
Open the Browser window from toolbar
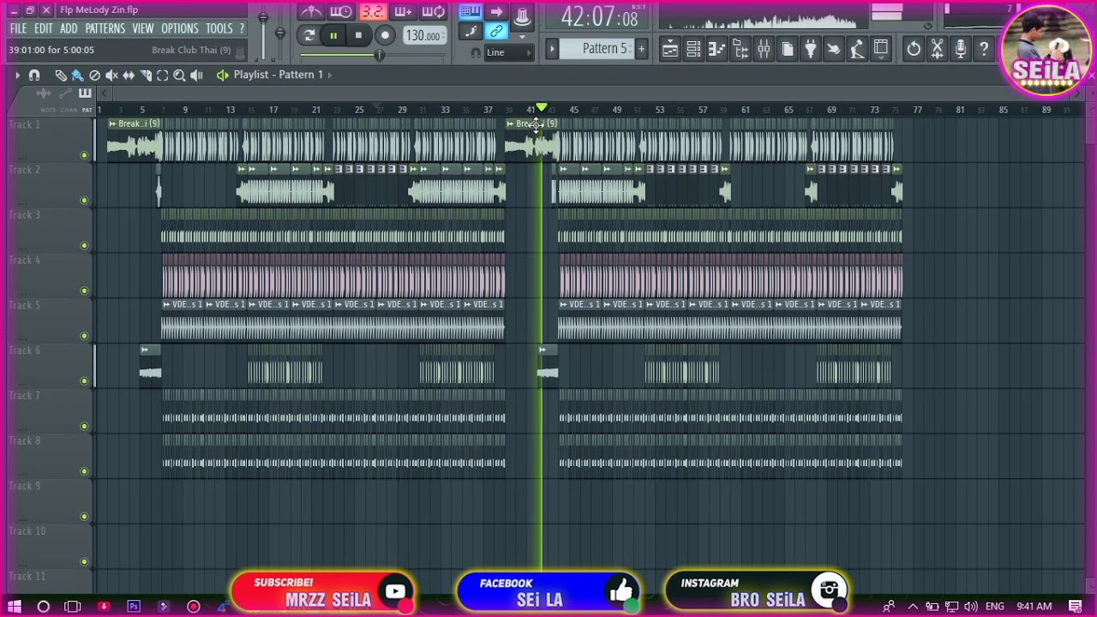(740, 49)
